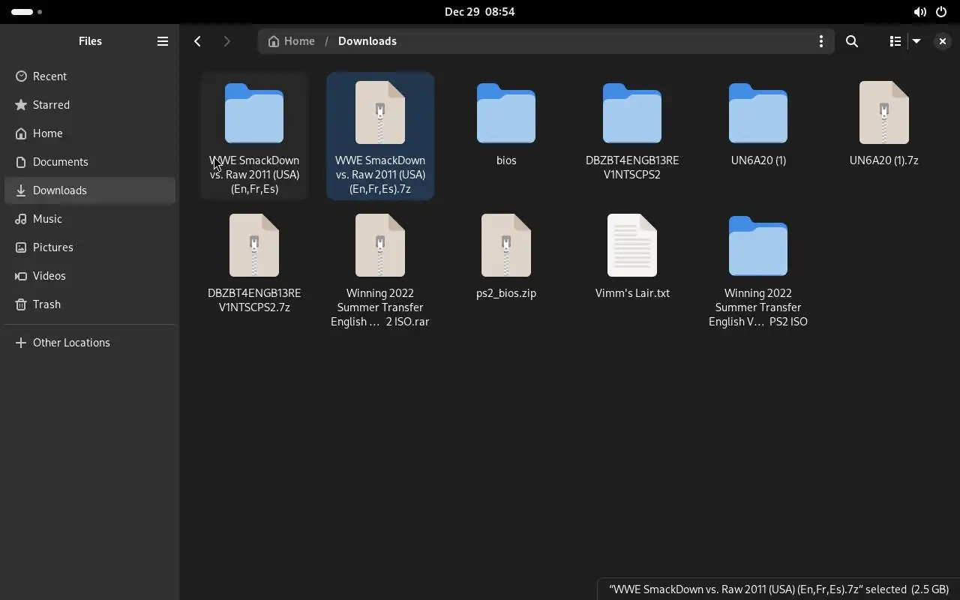Click Home in the path bar
The height and width of the screenshot is (600, 960).
point(292,41)
